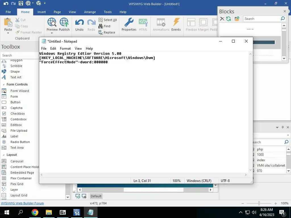The width and height of the screenshot is (291, 218).
Task: Click the Windows Start button
Action: [x=7, y=212]
